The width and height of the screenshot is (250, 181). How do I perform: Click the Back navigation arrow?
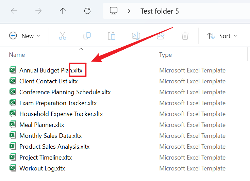point(14,11)
